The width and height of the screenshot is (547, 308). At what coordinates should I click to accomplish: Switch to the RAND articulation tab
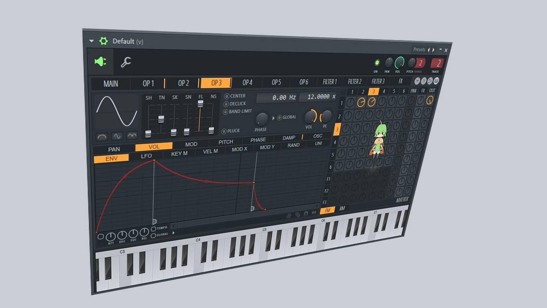(x=294, y=146)
